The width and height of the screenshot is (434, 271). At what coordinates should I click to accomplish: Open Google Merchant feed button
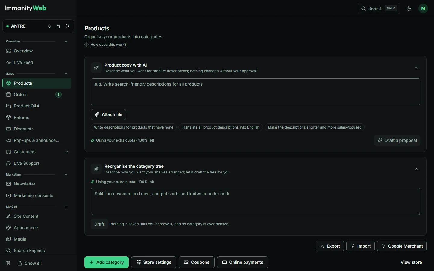click(402, 246)
